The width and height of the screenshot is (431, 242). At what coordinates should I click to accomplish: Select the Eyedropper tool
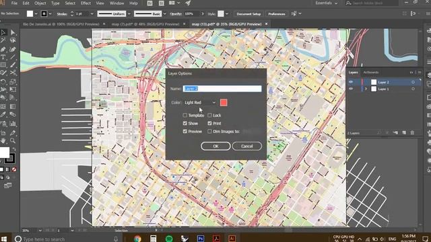click(3, 114)
